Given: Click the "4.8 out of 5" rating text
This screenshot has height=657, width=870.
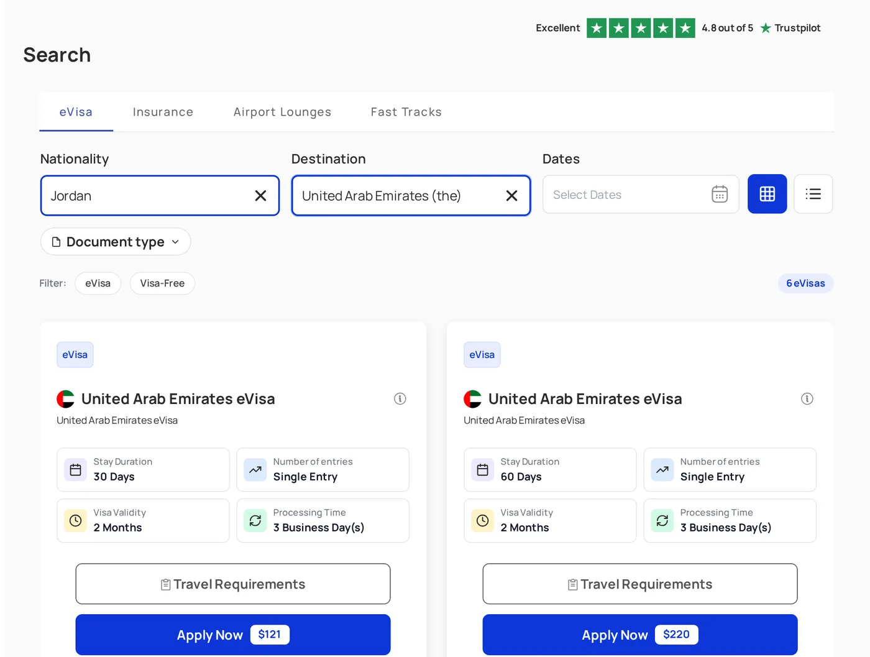Looking at the screenshot, I should [727, 28].
